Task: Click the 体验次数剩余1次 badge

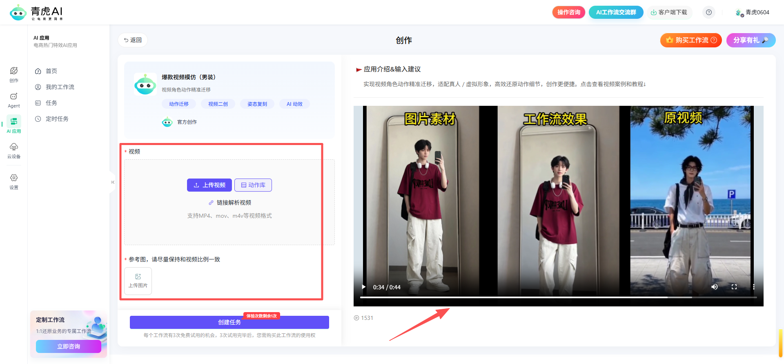Action: (261, 316)
